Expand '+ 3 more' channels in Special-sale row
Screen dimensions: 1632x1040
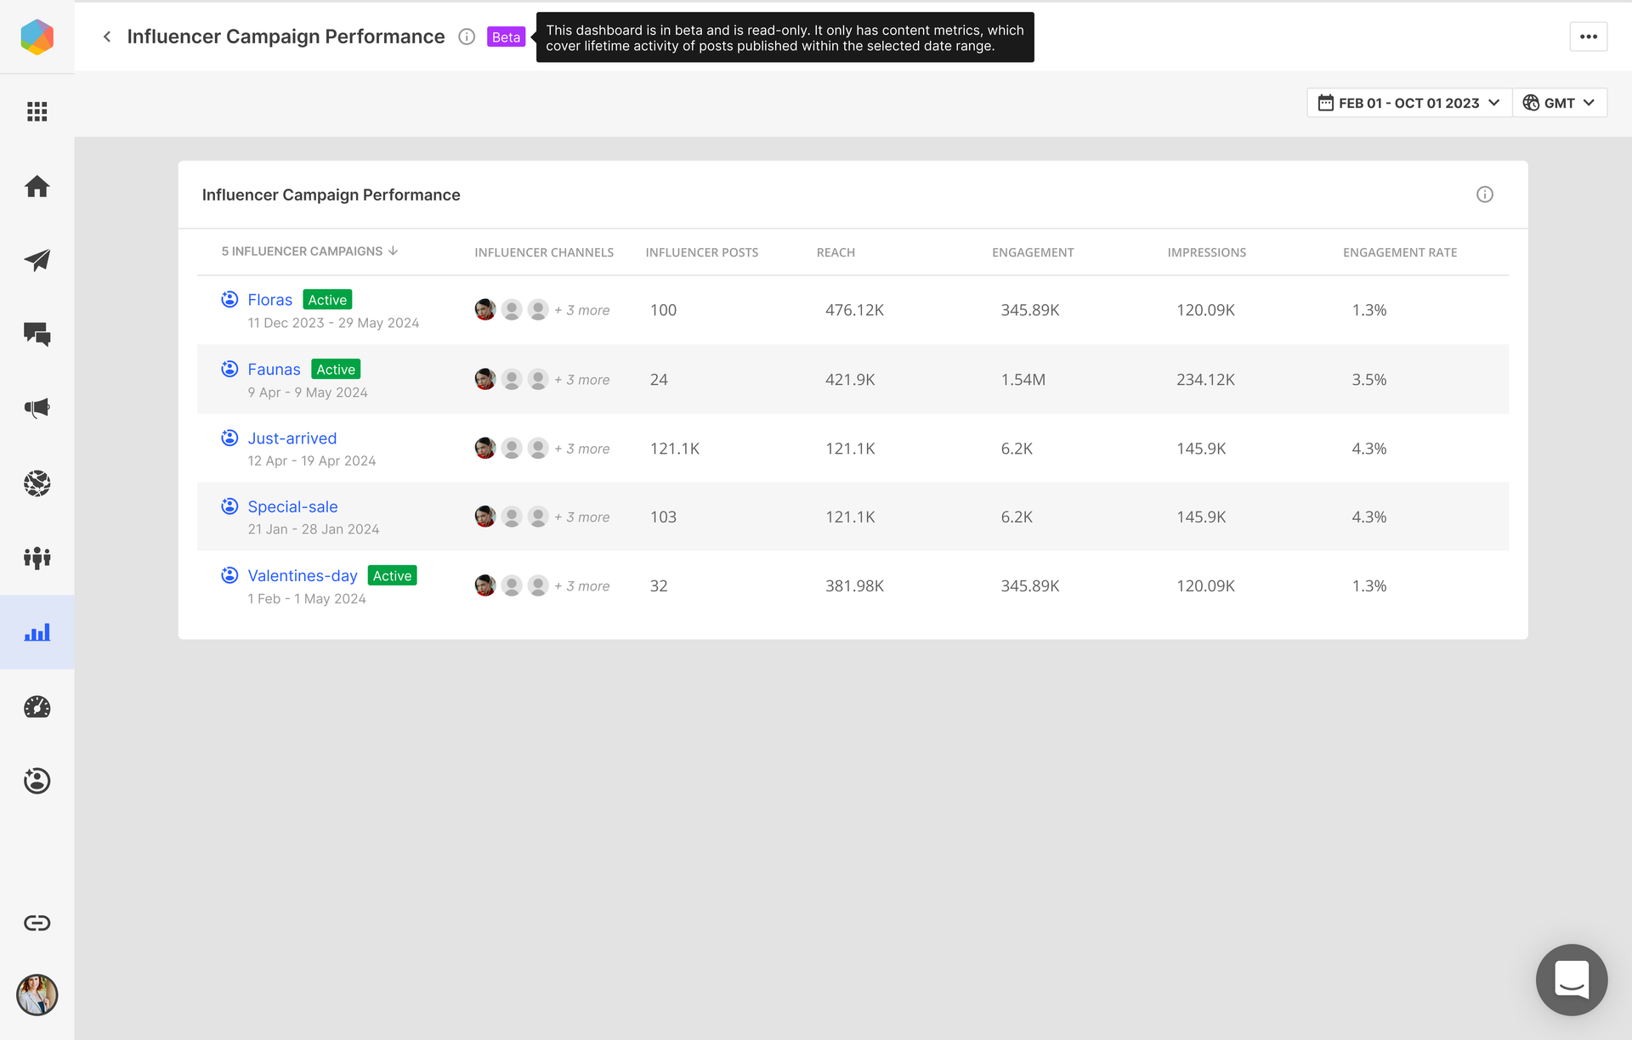pyautogui.click(x=581, y=517)
